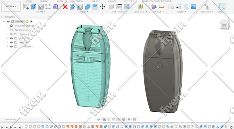Viewport: 234px width, 129px height.
Task: Click the Insert Canvas image icon
Action: click(193, 7)
